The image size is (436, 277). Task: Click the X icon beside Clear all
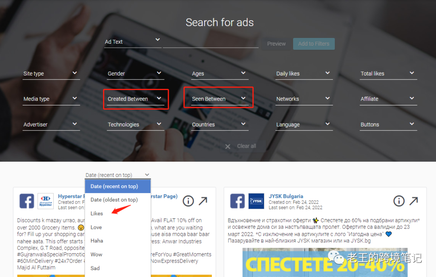227,146
